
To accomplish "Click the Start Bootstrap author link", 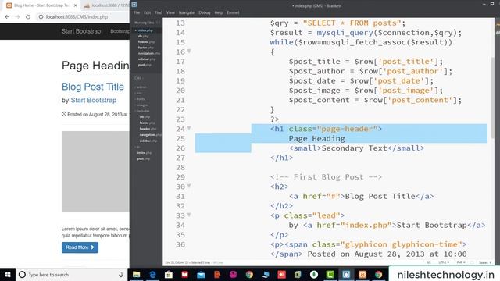I will (94, 101).
